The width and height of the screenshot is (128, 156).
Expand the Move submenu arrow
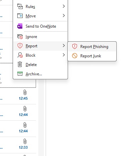tap(64, 15)
